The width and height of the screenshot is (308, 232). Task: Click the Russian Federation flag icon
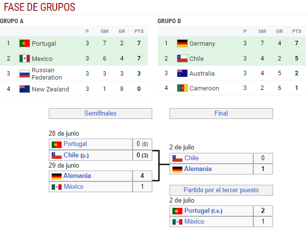[x=25, y=74]
